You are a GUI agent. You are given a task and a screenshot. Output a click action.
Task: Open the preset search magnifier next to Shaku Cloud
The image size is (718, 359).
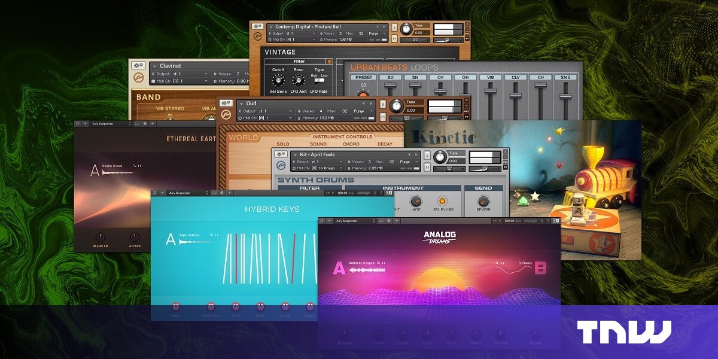pyautogui.click(x=135, y=166)
